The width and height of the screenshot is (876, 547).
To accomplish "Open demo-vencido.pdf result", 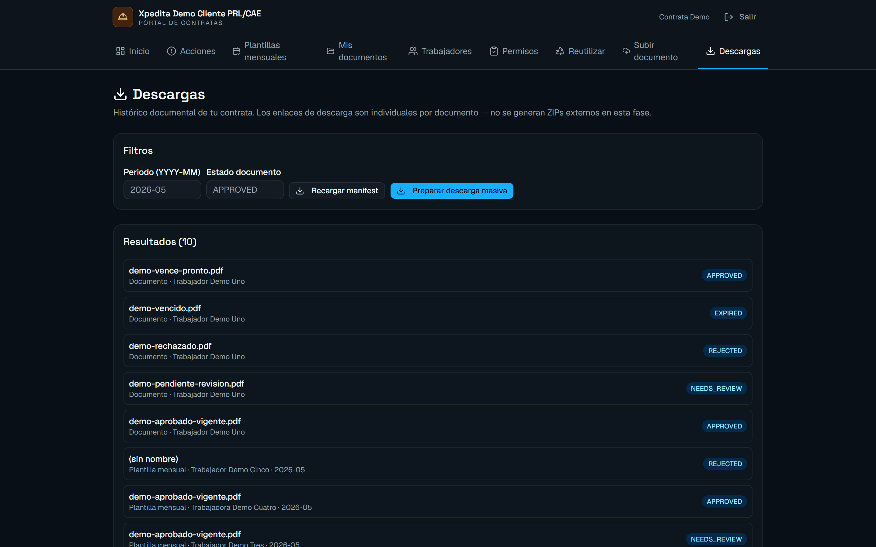I will coord(438,313).
